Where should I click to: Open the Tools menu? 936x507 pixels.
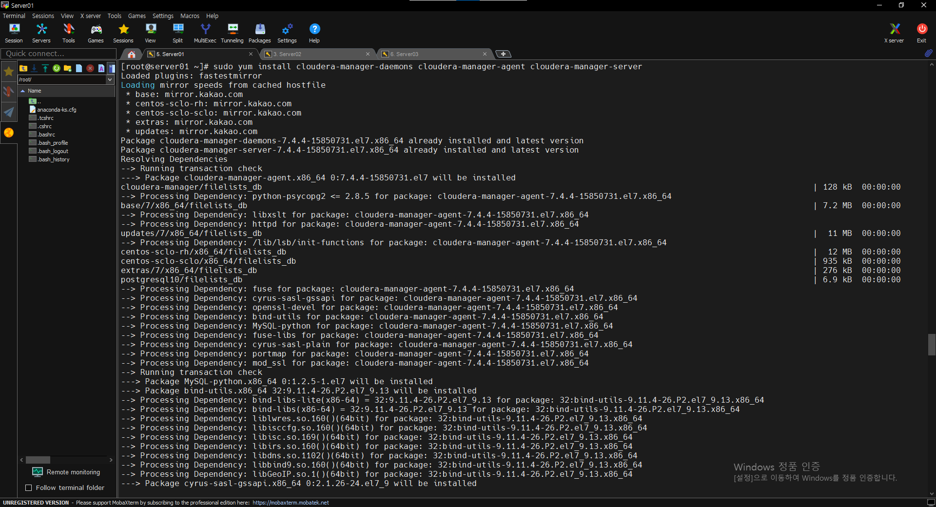(115, 16)
